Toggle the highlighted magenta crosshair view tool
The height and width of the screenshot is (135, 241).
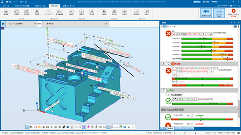click(x=84, y=127)
